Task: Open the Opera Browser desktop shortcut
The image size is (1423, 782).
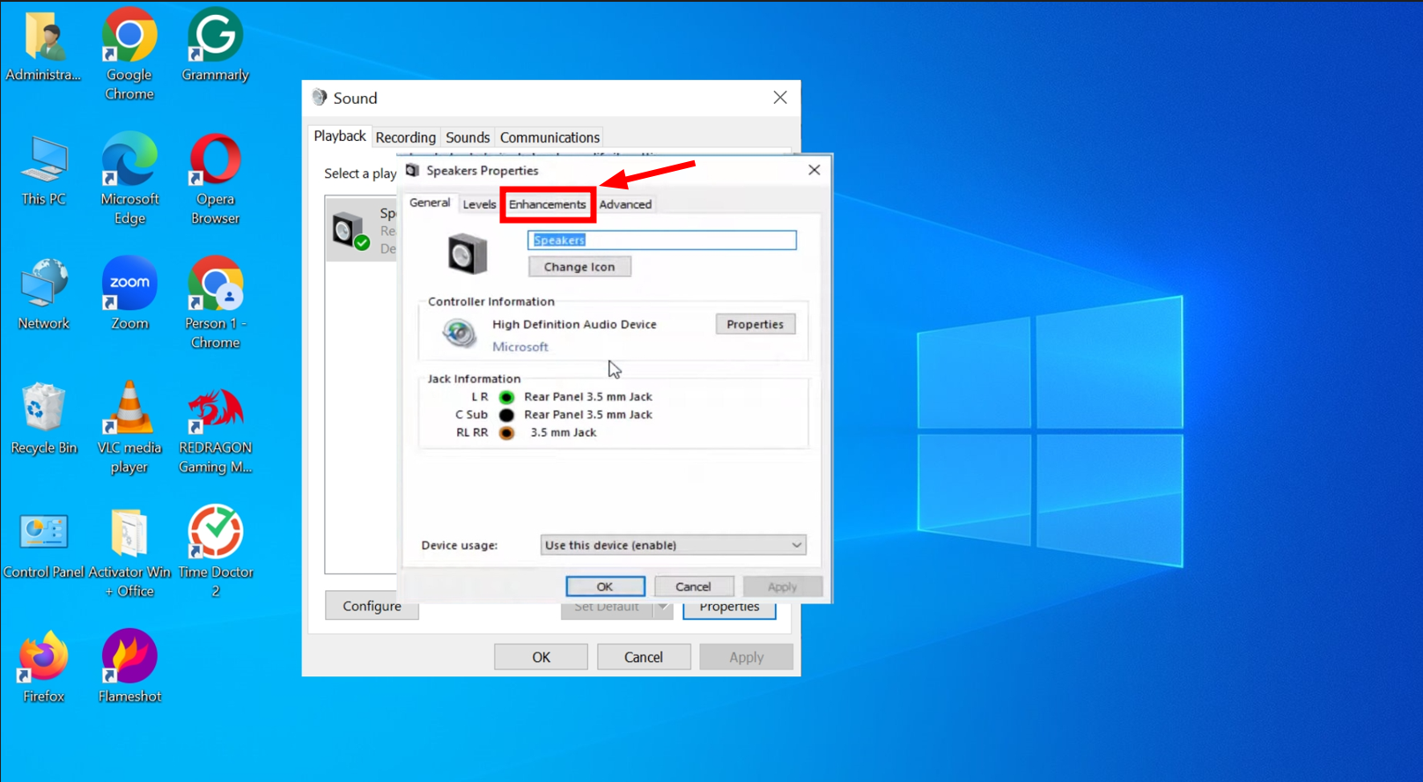Action: 215,180
